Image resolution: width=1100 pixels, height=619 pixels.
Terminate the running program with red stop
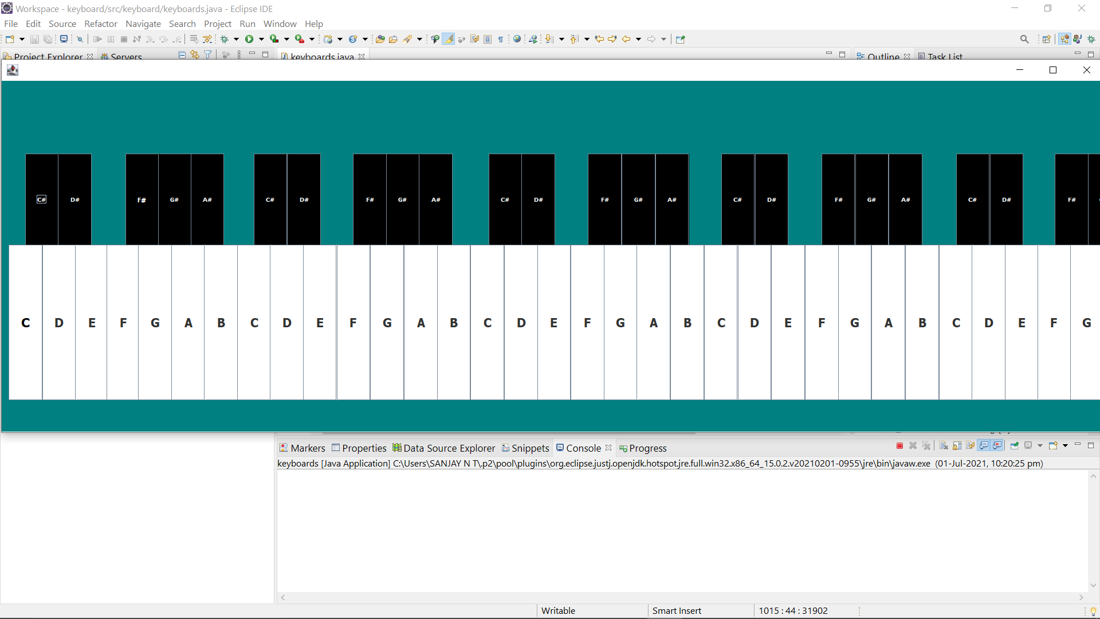(x=899, y=446)
